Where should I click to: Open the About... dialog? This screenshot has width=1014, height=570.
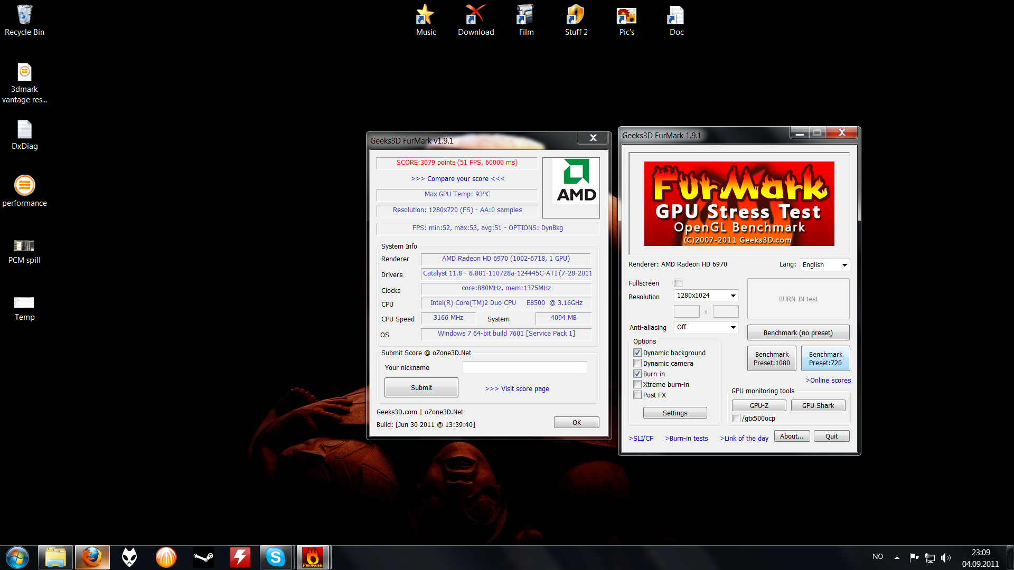[792, 436]
